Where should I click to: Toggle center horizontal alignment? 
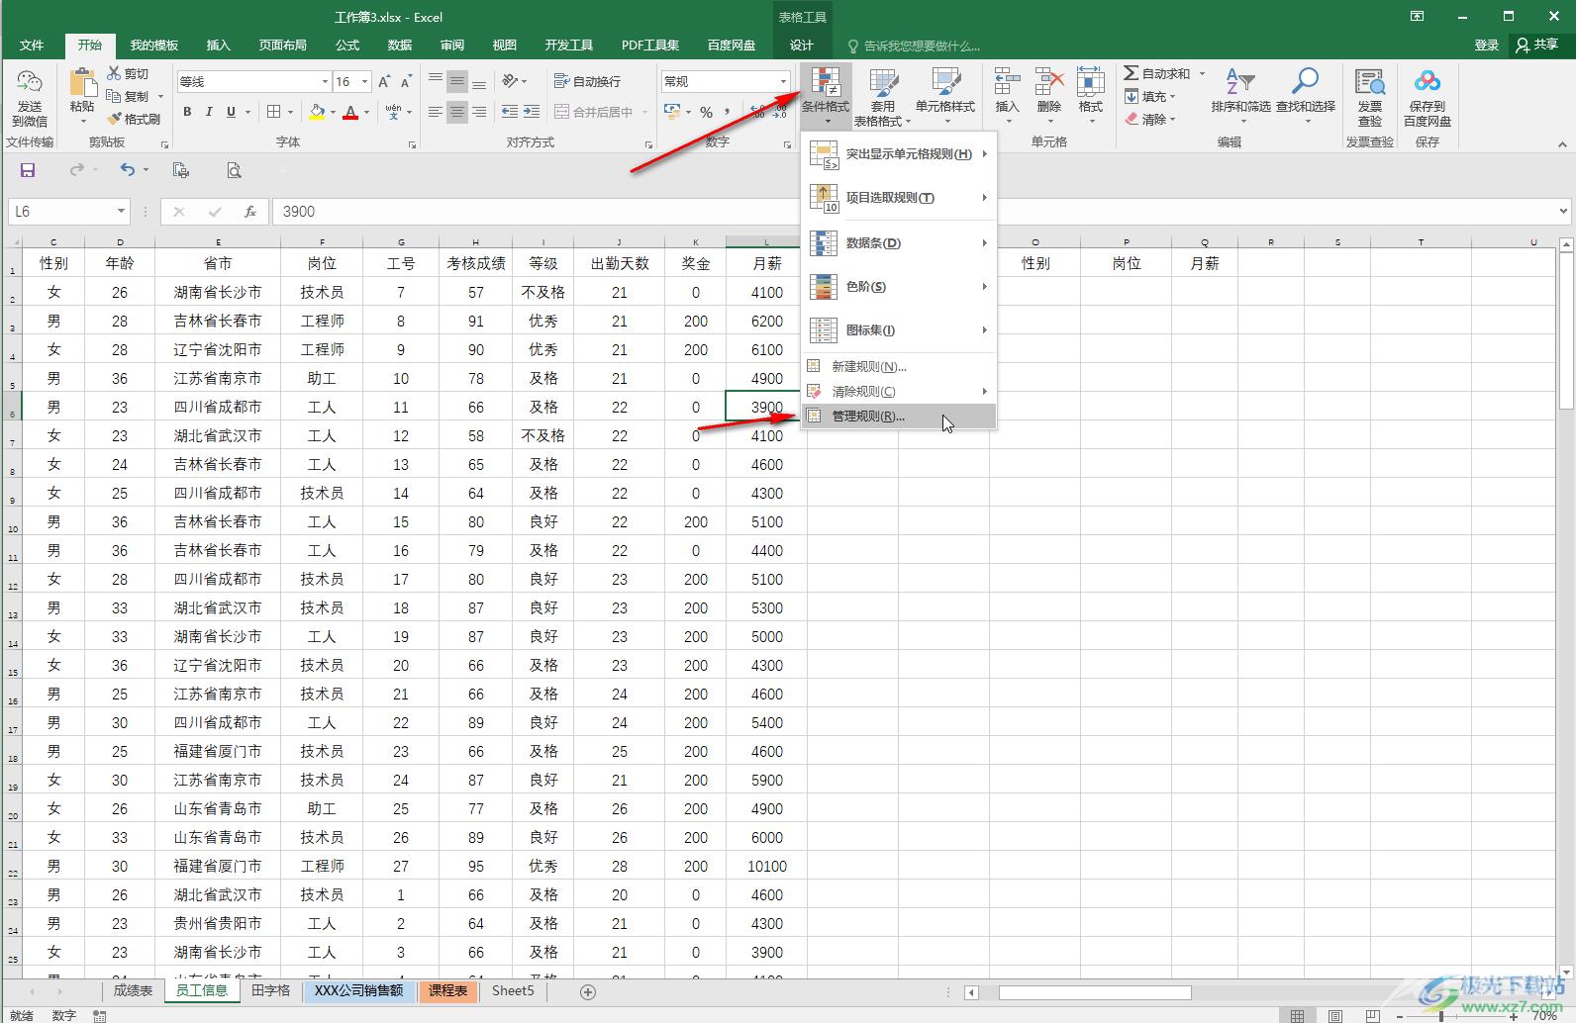tap(457, 112)
